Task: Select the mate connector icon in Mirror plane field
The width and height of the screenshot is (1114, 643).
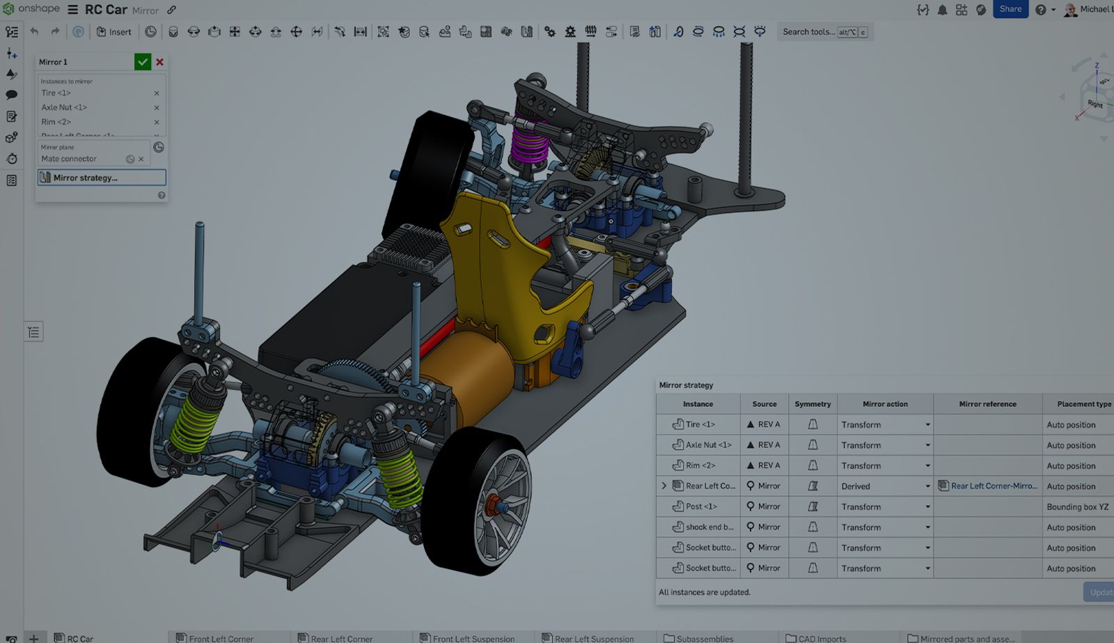Action: 130,159
